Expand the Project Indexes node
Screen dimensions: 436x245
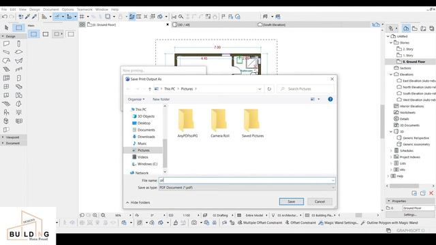pyautogui.click(x=391, y=157)
